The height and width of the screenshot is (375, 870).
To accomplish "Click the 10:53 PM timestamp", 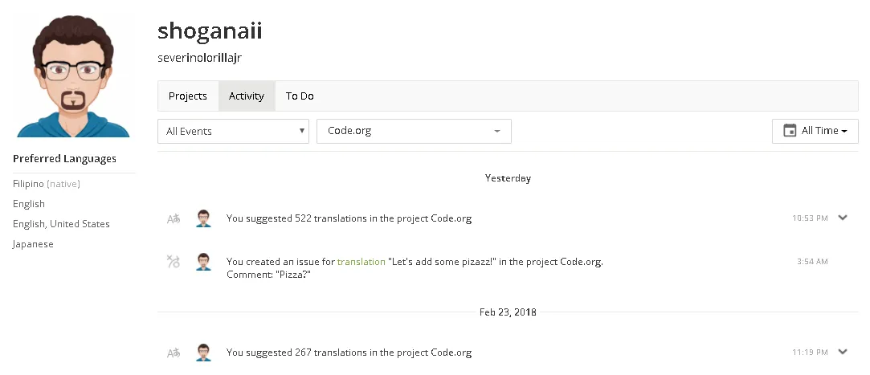I will tap(810, 218).
